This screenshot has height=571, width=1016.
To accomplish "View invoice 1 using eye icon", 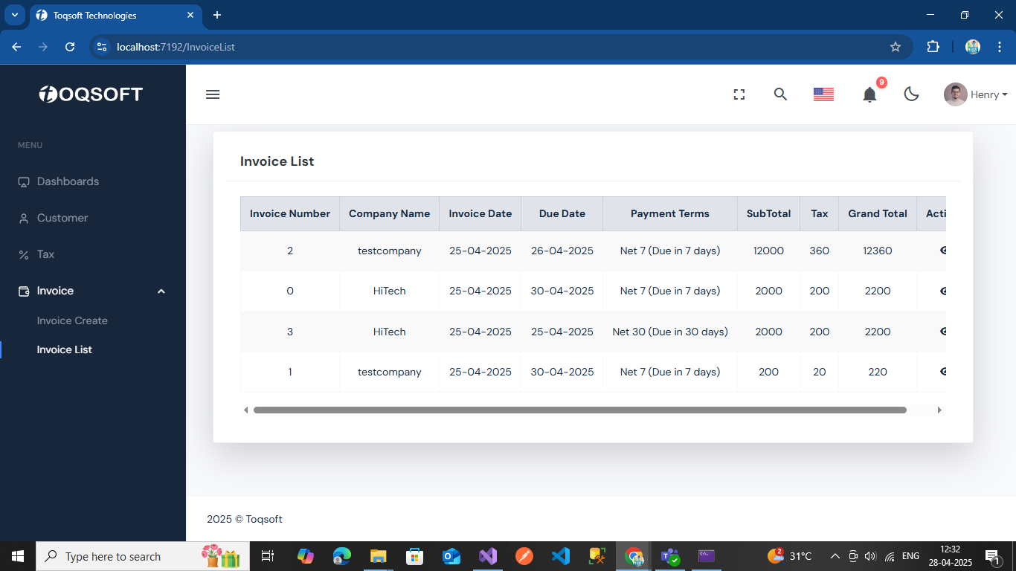I will coord(942,372).
